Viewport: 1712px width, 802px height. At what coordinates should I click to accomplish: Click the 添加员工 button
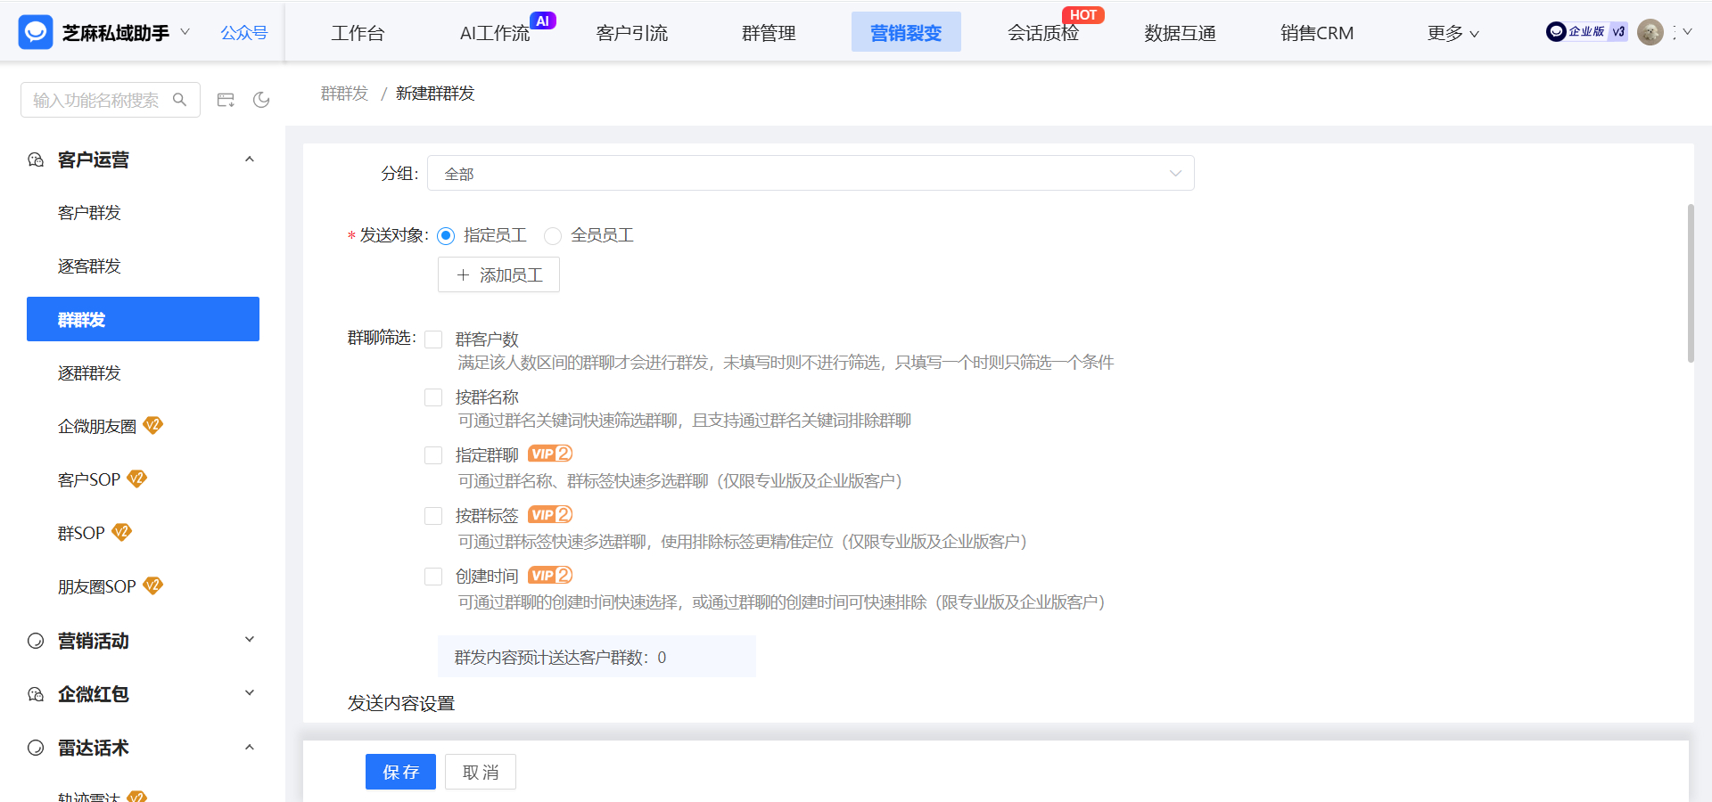point(498,274)
